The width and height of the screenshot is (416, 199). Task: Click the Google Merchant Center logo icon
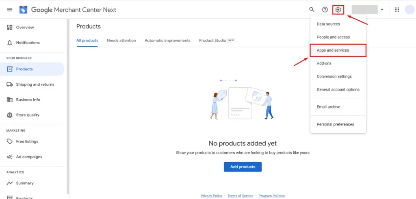(23, 10)
